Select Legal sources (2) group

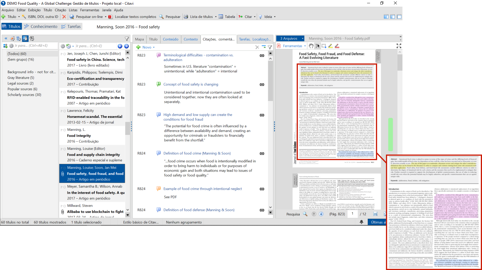tap(21, 83)
